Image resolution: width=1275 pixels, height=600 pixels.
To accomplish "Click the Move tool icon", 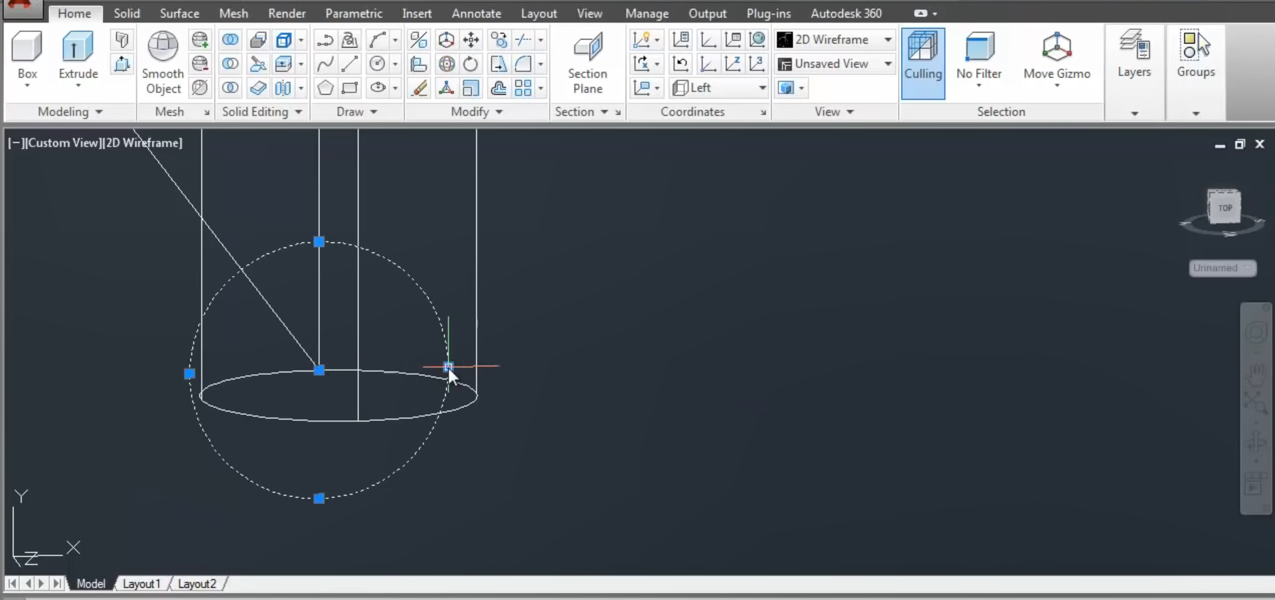I will point(471,39).
